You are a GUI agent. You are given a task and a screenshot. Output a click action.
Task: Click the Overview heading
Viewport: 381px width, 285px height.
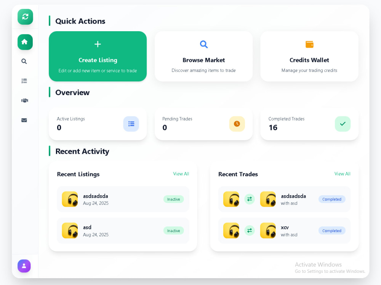click(x=72, y=92)
